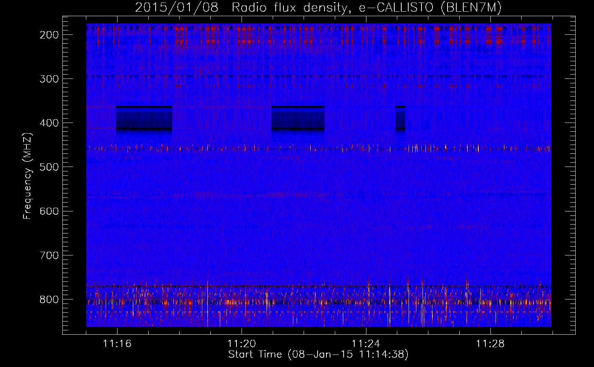Image resolution: width=594 pixels, height=367 pixels.
Task: Select the 400 frequency tick label
Action: (x=49, y=123)
